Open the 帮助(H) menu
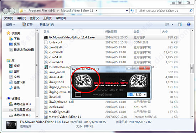The width and height of the screenshot is (196, 133). (x=61, y=18)
